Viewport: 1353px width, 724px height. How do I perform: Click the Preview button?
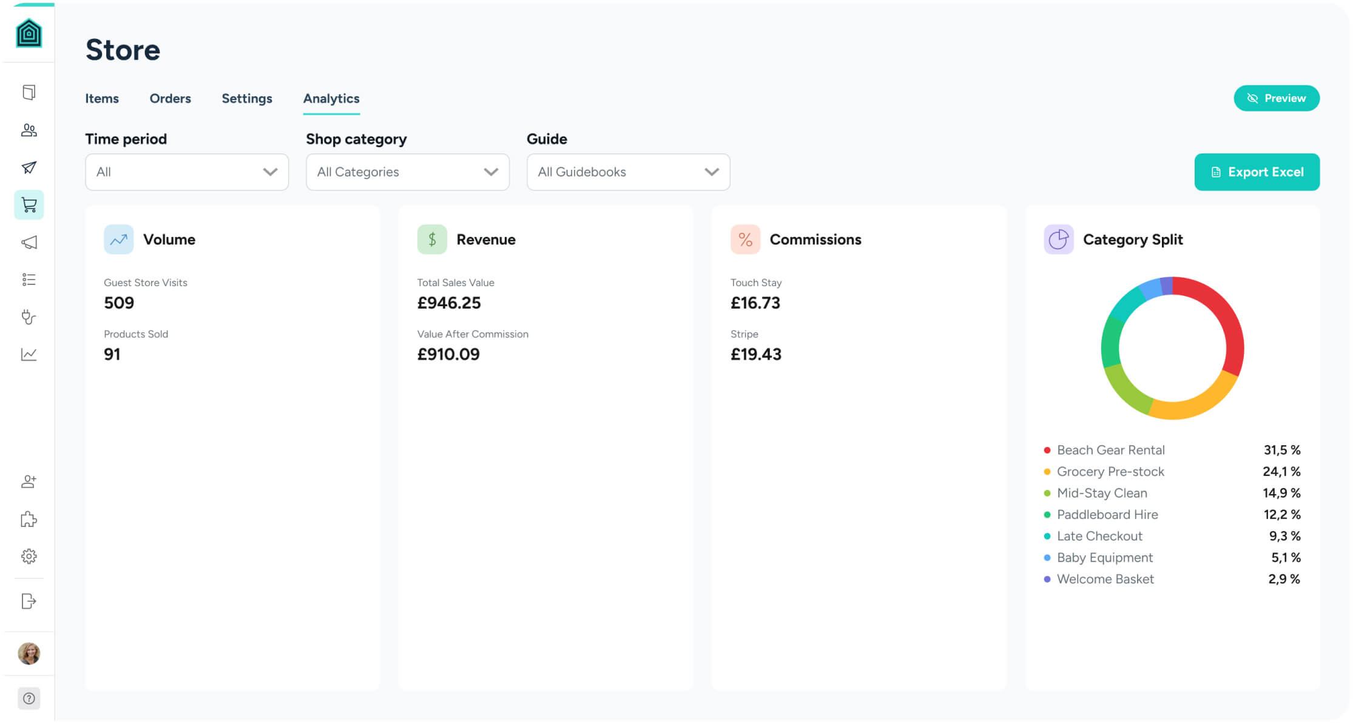point(1277,98)
